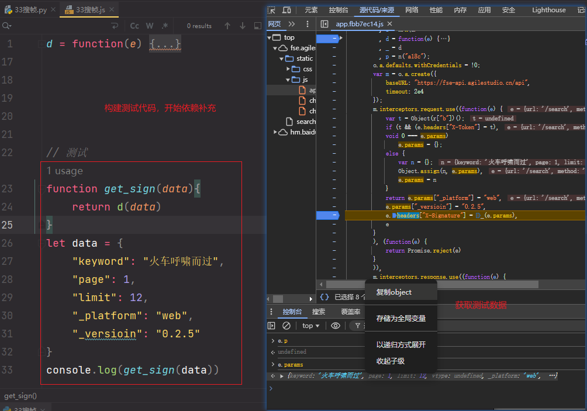Viewport: 587px width, 411px height.
Task: Click the file navigator horizontal scrollbar thumb
Action: 278,299
